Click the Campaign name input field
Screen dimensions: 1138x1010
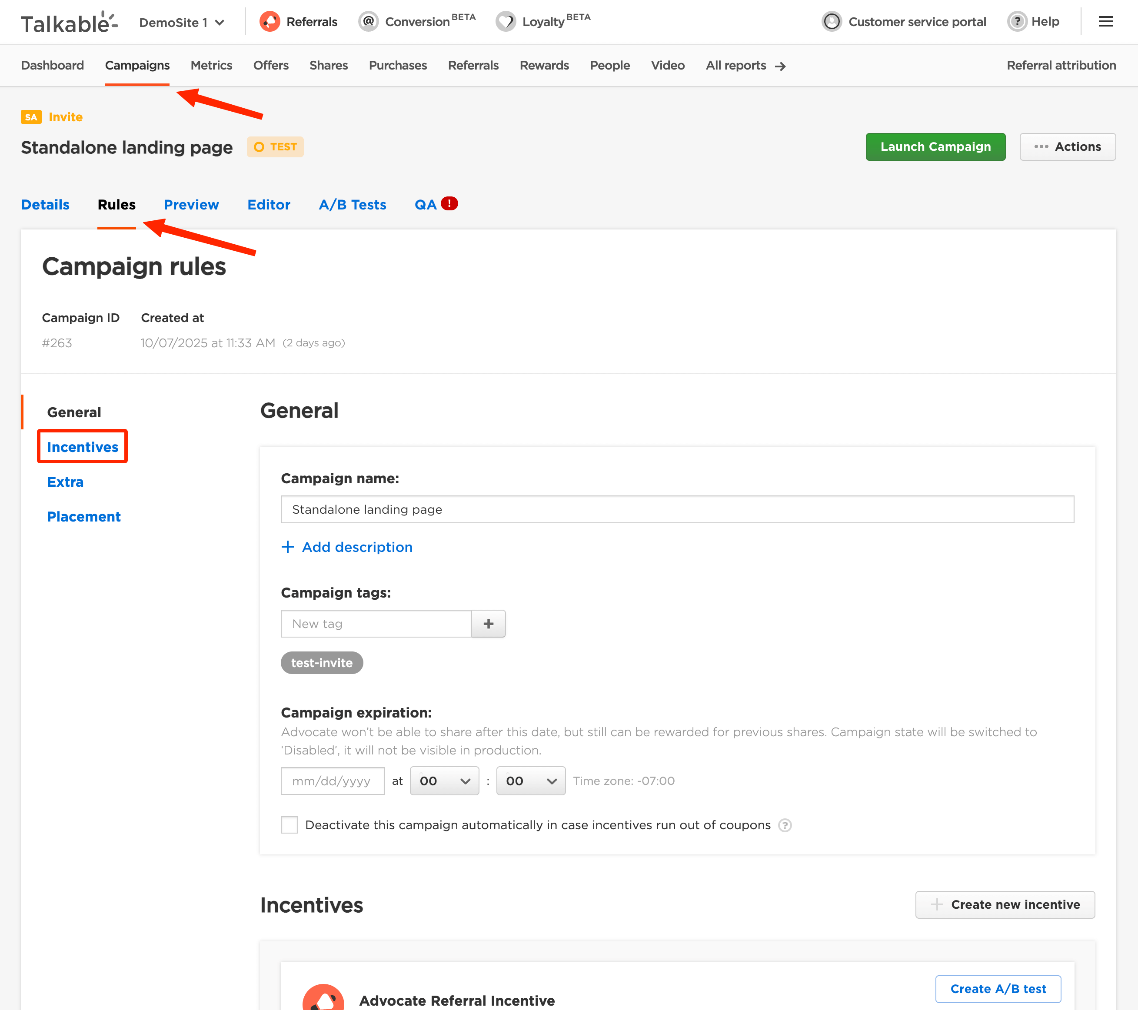tap(677, 509)
